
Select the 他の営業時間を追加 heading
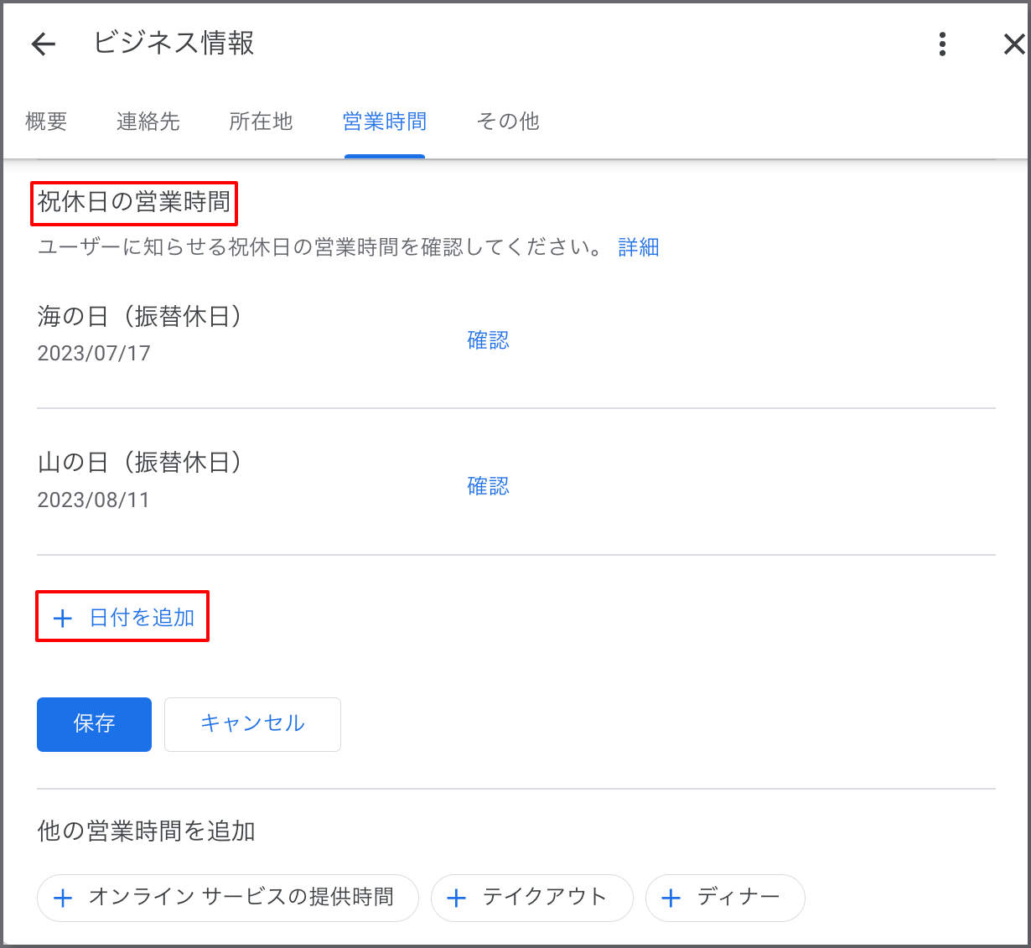[147, 831]
